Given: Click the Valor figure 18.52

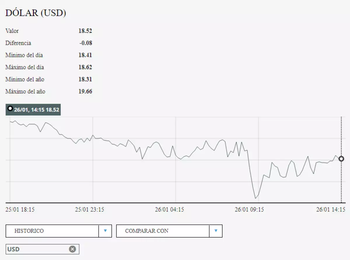Looking at the screenshot, I should pos(85,31).
